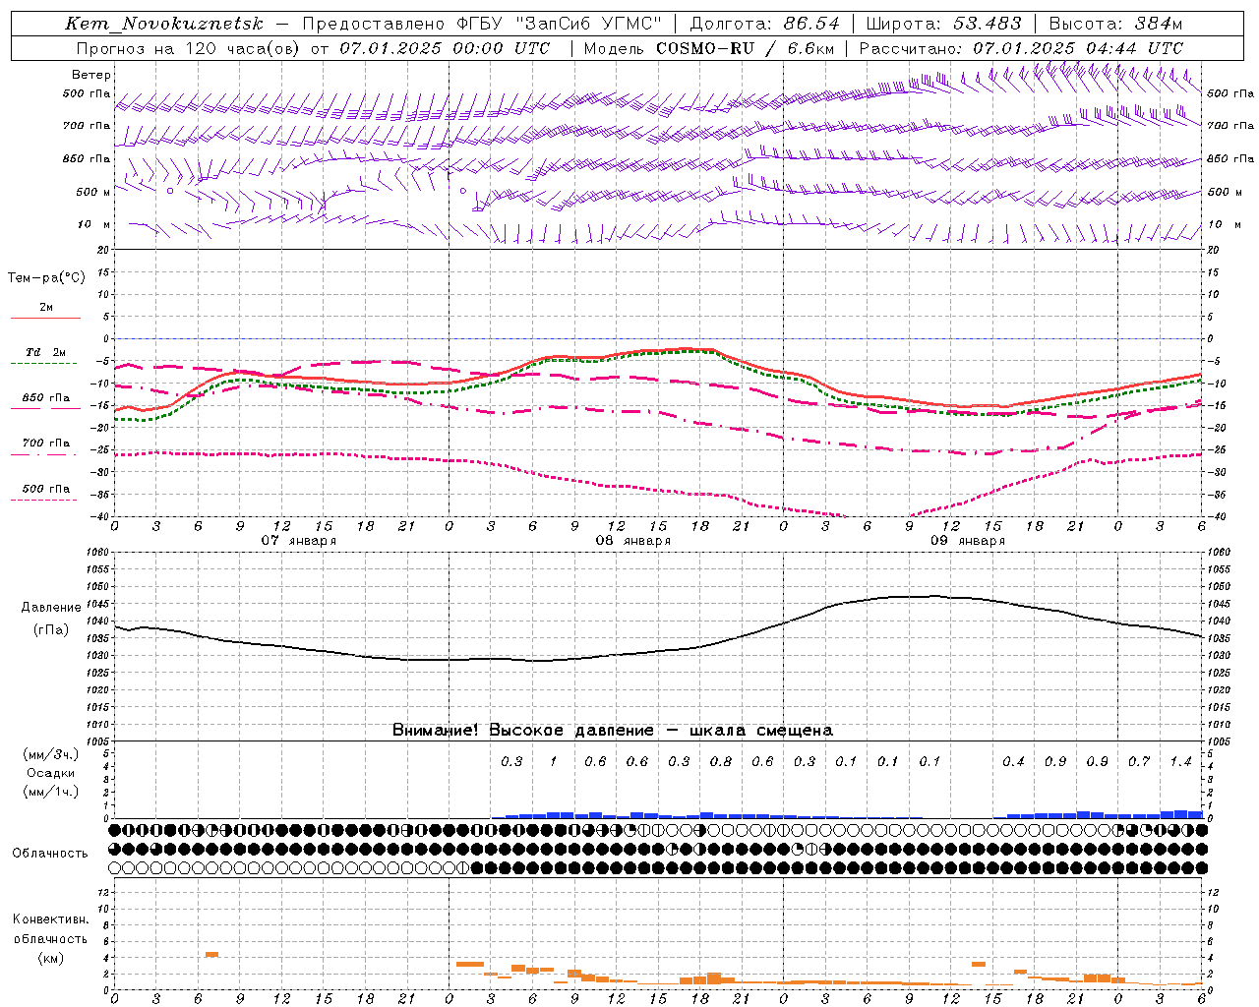
Task: Click the Осадки panel label
Action: click(x=50, y=773)
